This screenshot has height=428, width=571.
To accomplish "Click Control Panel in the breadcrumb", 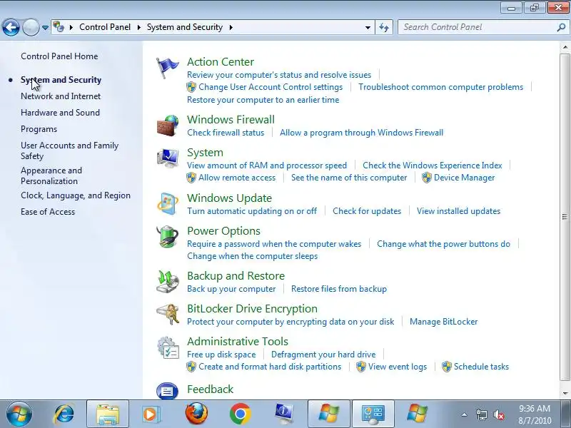I will (x=105, y=27).
